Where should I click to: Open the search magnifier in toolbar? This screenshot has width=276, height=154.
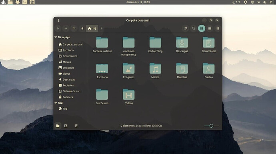194,28
